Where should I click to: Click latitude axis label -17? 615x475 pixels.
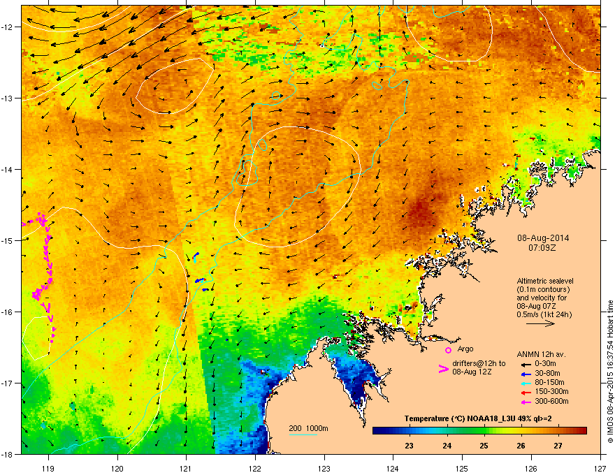point(7,383)
